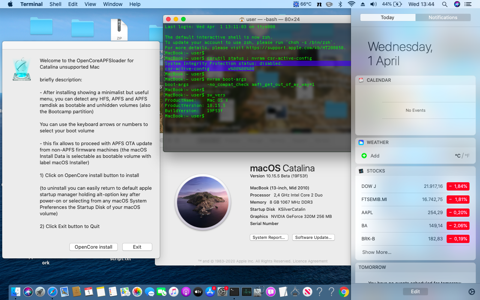
Task: Launch Siri from the Dock
Action: [x=28, y=292]
